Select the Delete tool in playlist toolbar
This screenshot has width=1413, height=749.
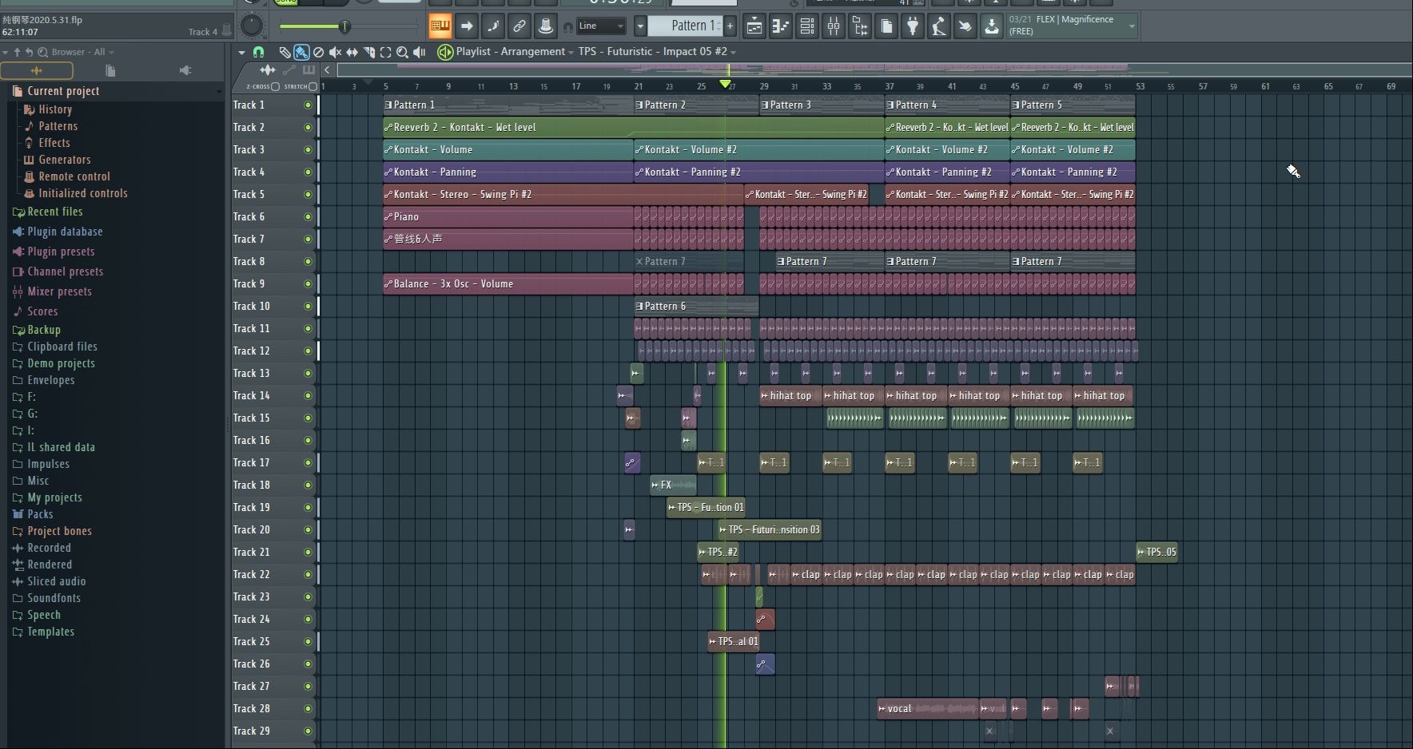[318, 52]
